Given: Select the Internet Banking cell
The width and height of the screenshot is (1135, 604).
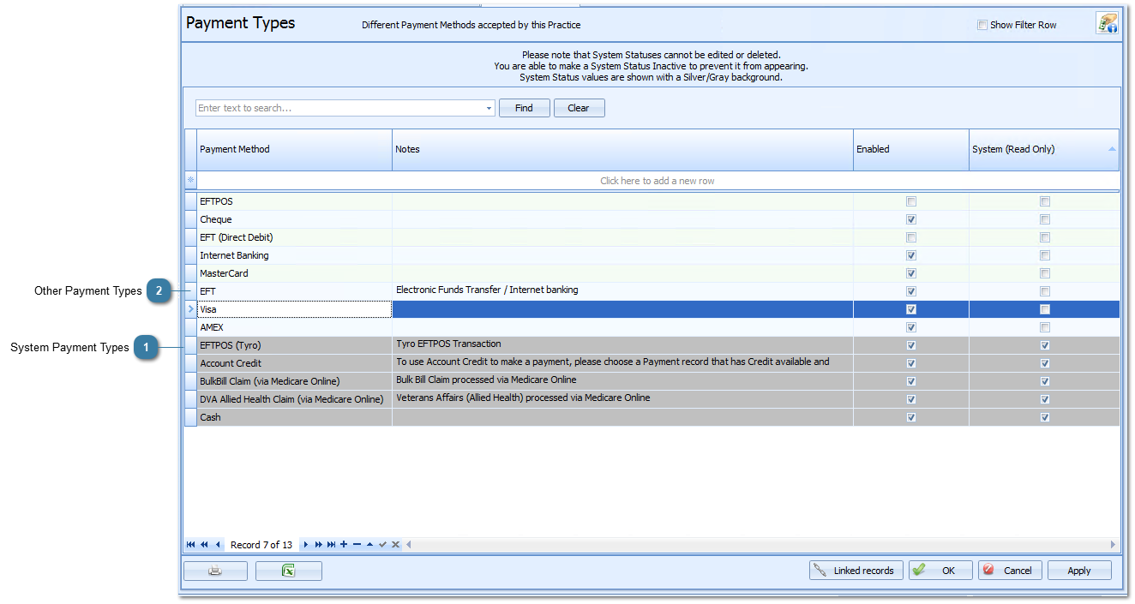Looking at the screenshot, I should [x=294, y=255].
